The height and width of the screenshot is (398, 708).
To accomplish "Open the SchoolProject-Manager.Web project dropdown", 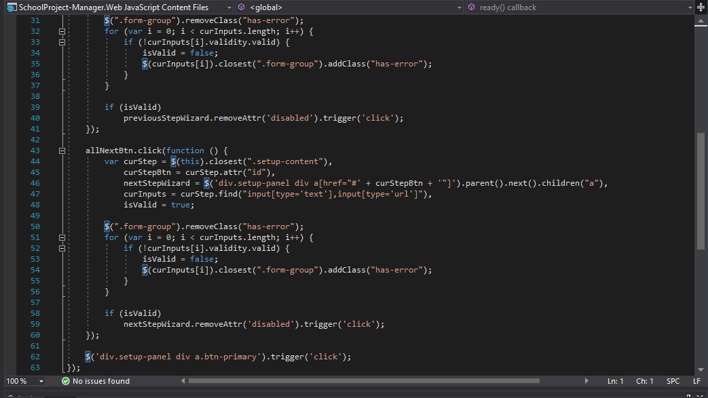I will coord(119,7).
